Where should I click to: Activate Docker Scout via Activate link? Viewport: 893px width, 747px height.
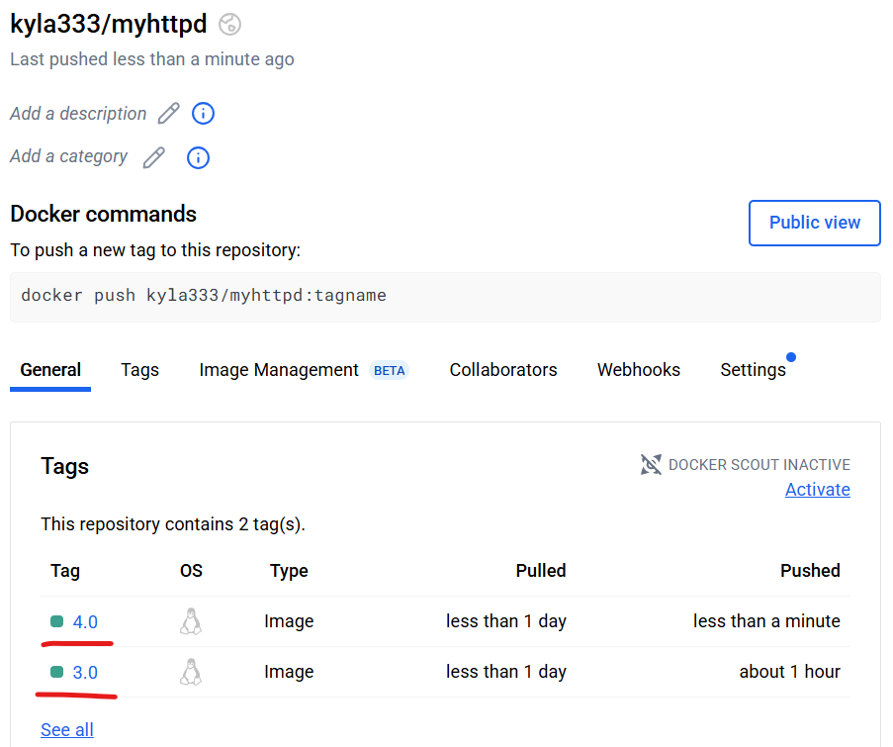point(817,490)
